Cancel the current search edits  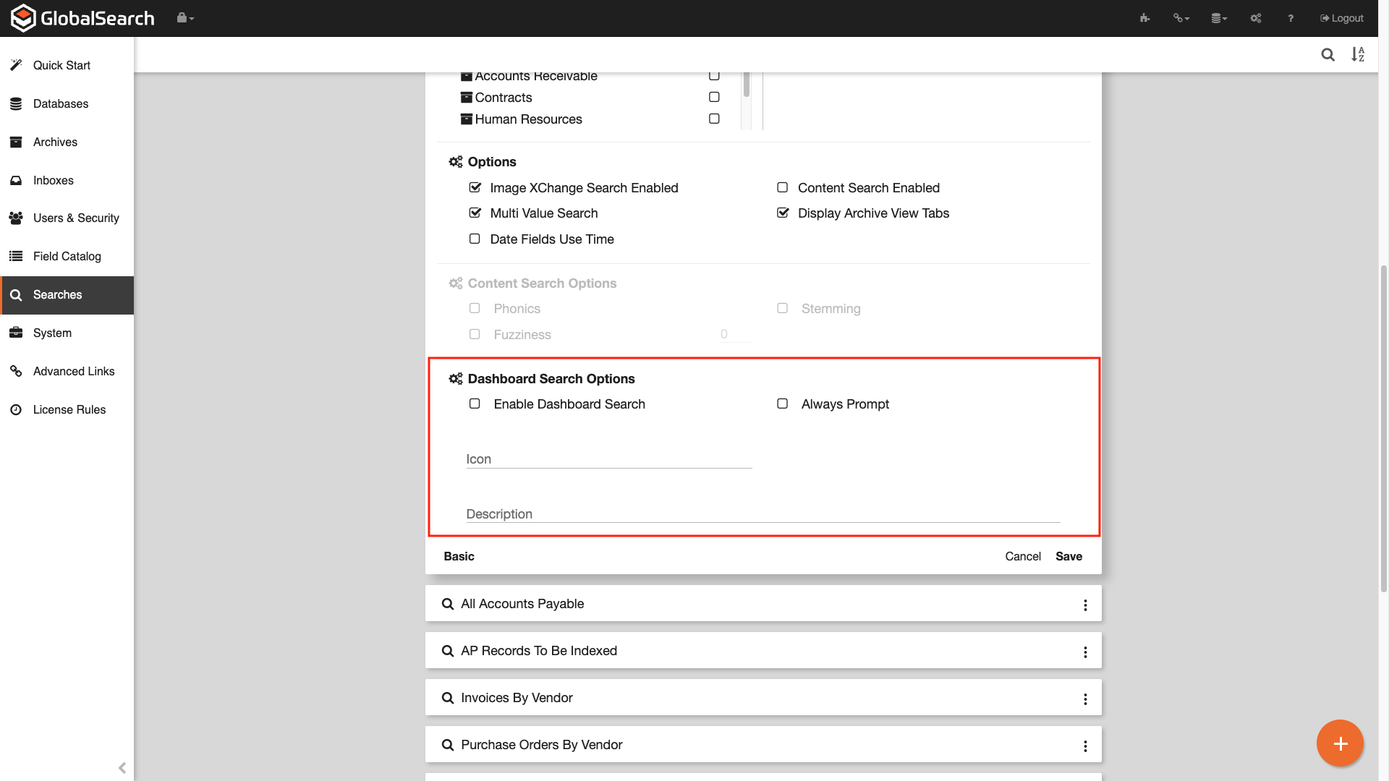(1023, 556)
